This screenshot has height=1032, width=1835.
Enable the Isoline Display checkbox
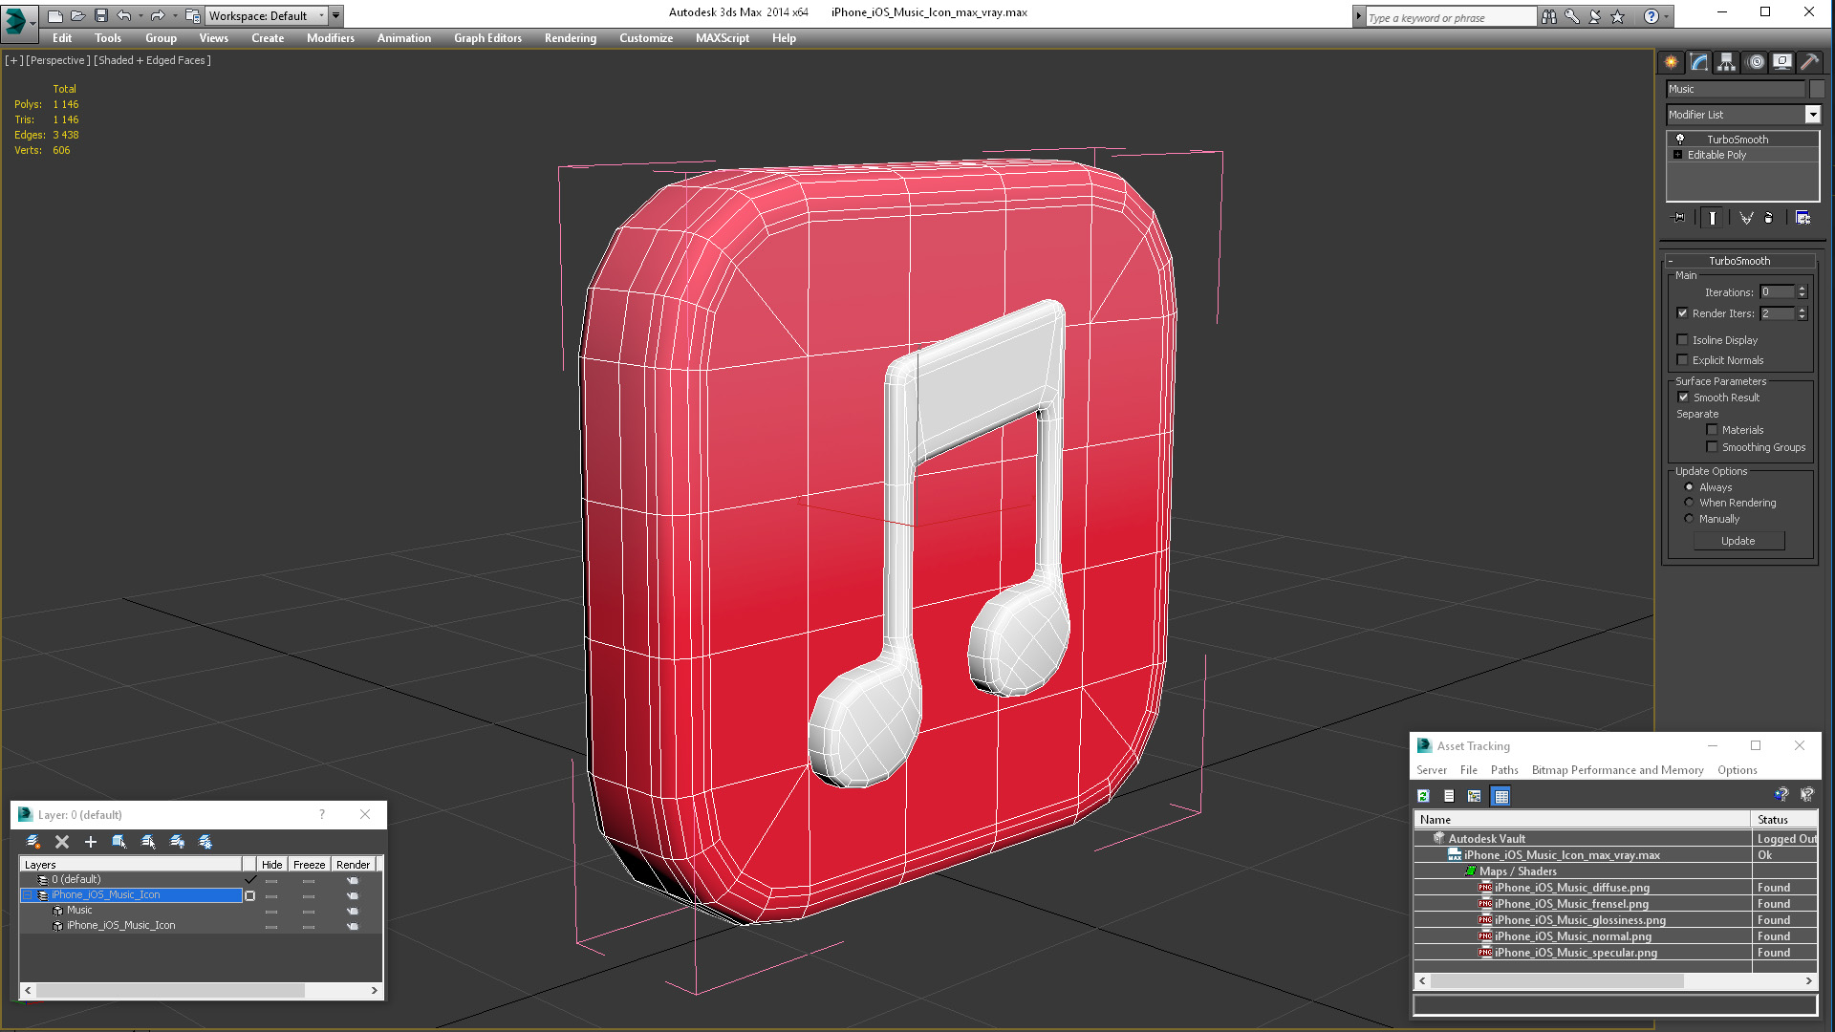coord(1683,340)
